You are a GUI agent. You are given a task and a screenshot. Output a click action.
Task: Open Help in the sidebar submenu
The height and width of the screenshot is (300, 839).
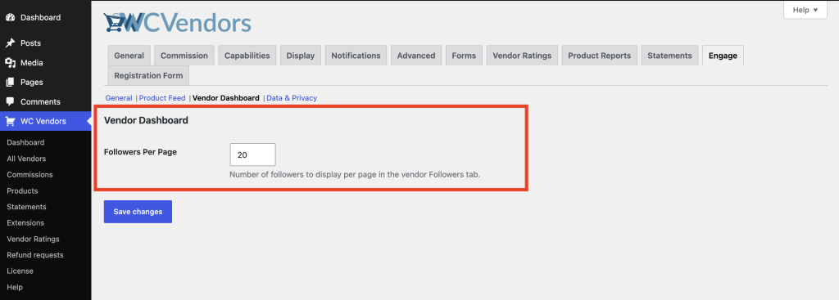click(x=15, y=287)
